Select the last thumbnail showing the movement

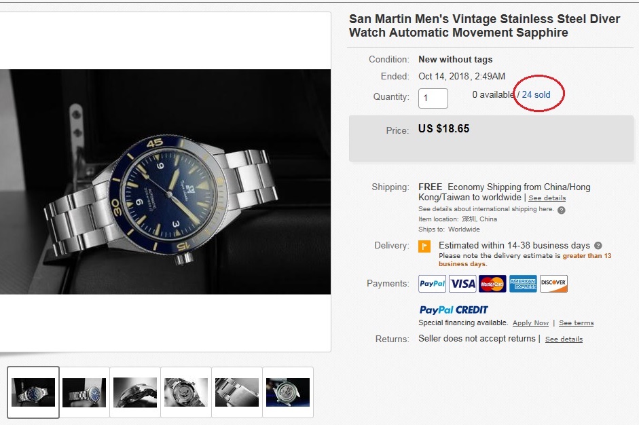[x=288, y=392]
